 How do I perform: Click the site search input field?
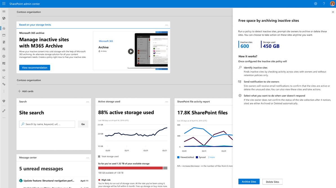(x=46, y=124)
